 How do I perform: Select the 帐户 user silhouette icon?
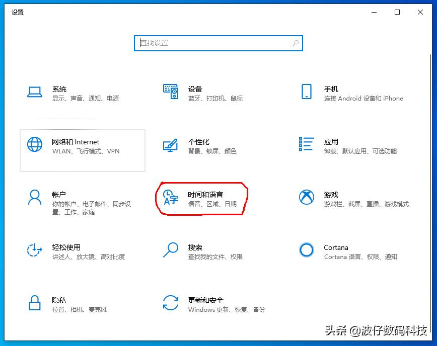tap(34, 197)
